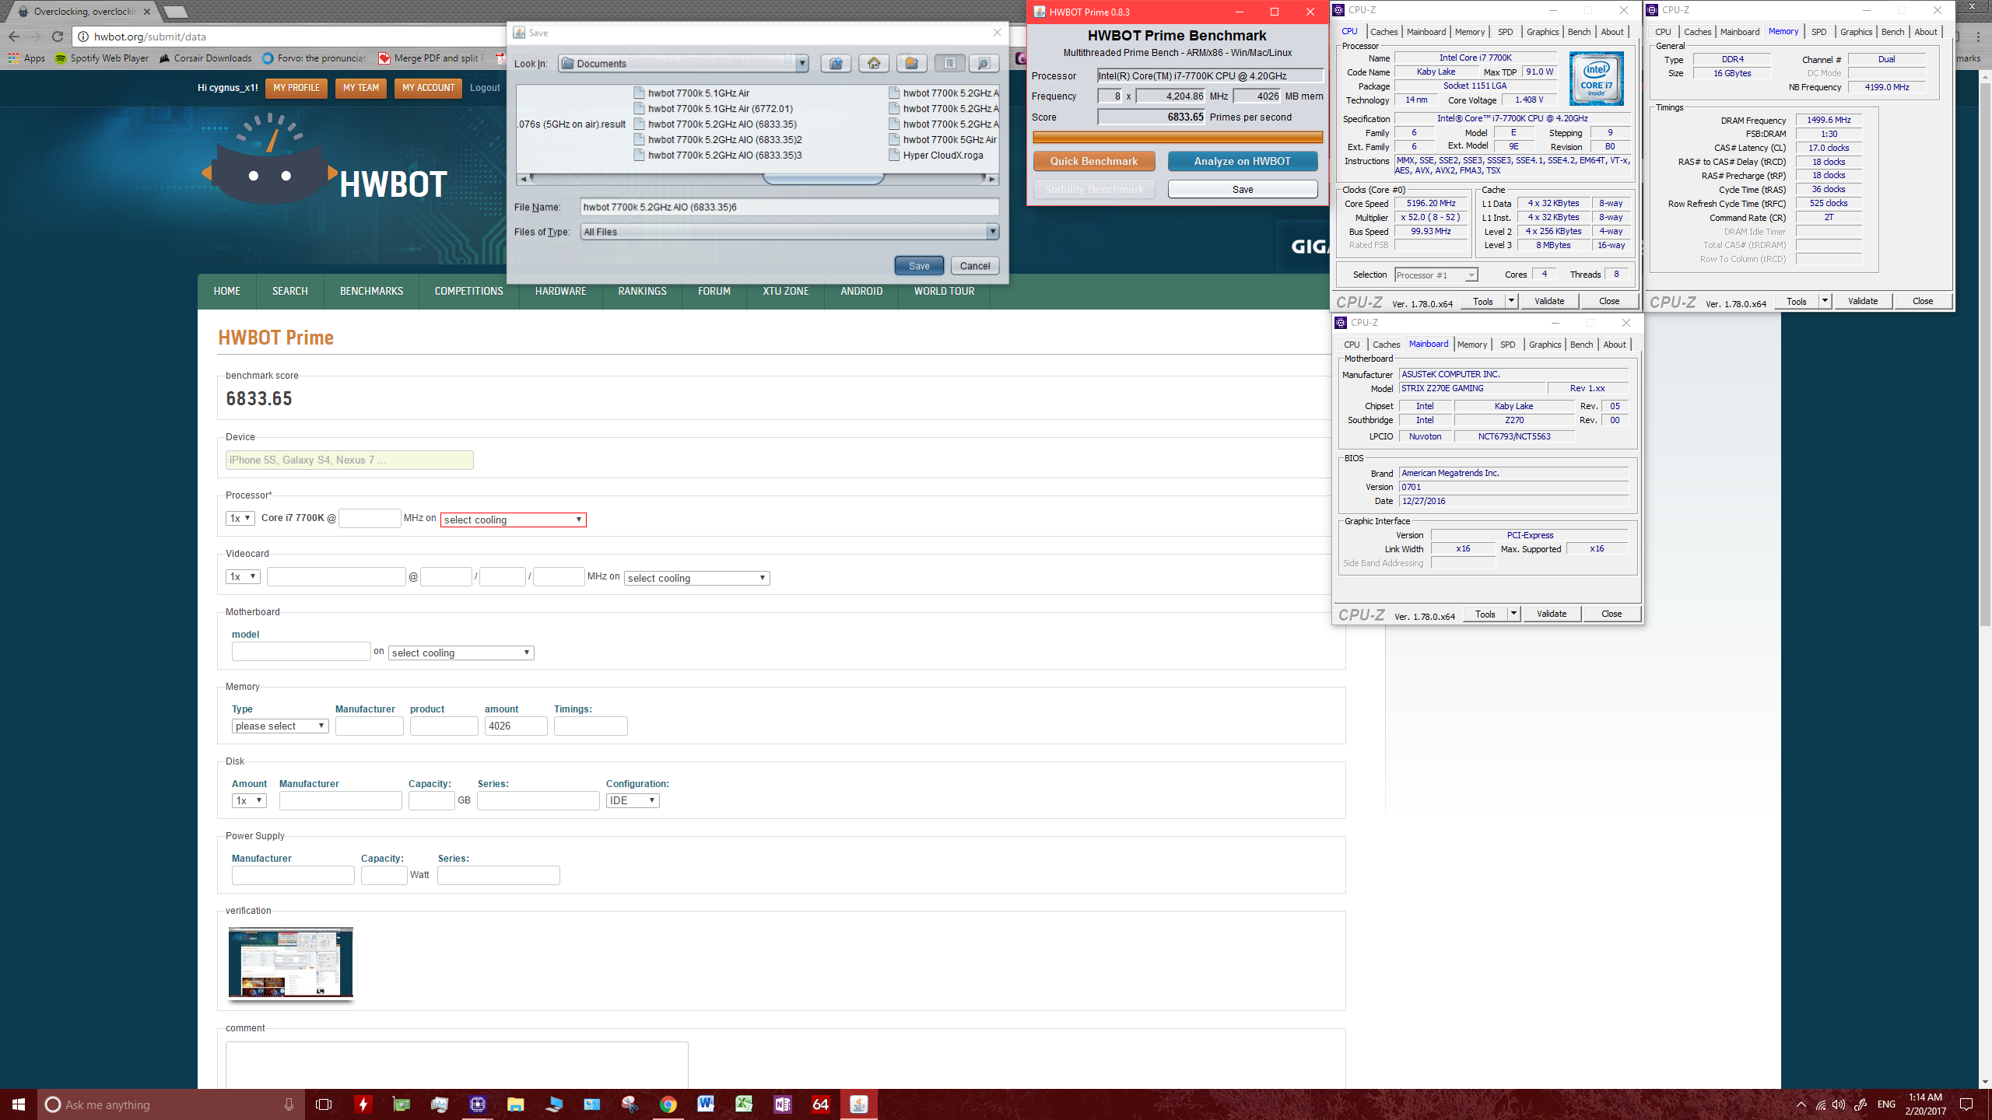Open the Action Center notifications icon
This screenshot has width=1992, height=1120.
(x=1966, y=1104)
